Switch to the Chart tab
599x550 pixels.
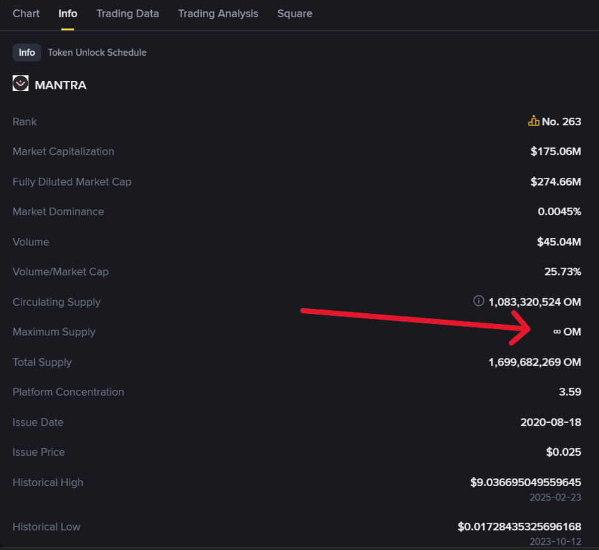[x=26, y=13]
